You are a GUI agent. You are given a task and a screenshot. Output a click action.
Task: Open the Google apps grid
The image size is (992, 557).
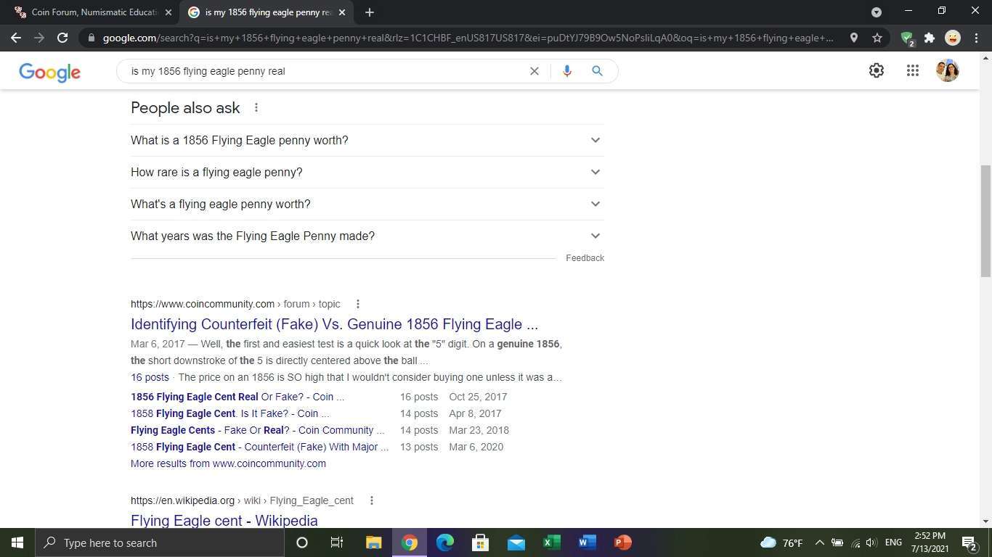(x=912, y=70)
